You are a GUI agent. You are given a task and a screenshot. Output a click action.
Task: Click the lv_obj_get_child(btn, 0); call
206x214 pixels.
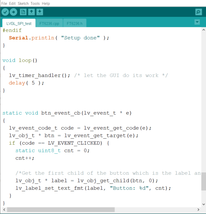point(118,180)
